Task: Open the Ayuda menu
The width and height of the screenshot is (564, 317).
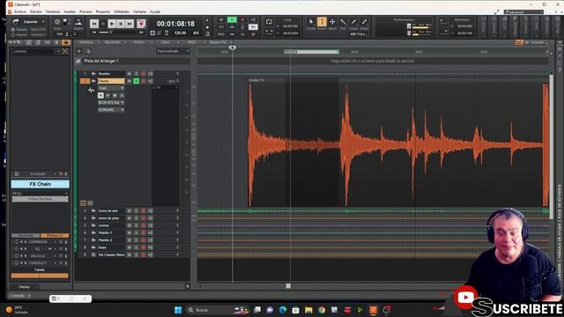Action: (155, 11)
